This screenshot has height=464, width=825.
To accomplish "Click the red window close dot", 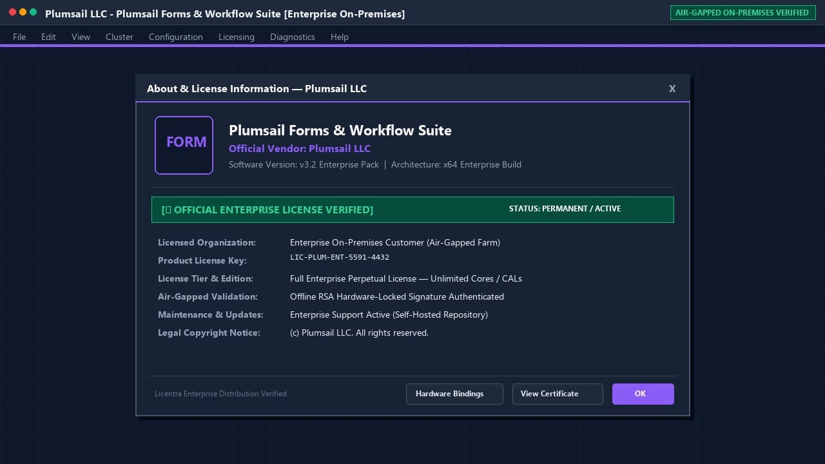I will (12, 12).
